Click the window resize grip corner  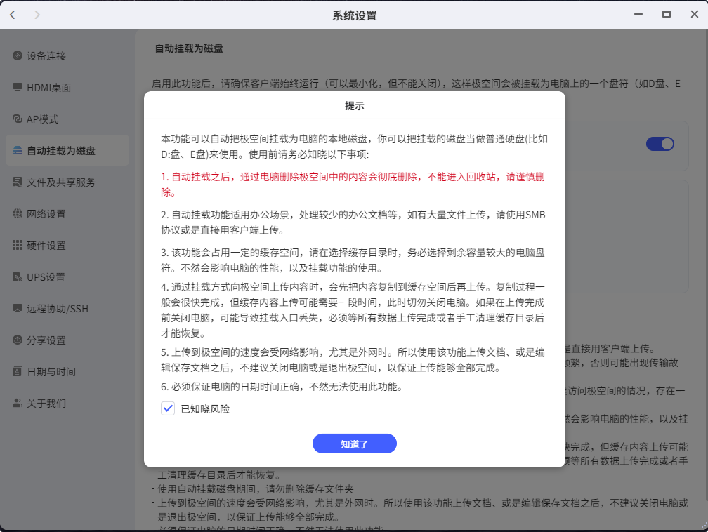pyautogui.click(x=704, y=526)
